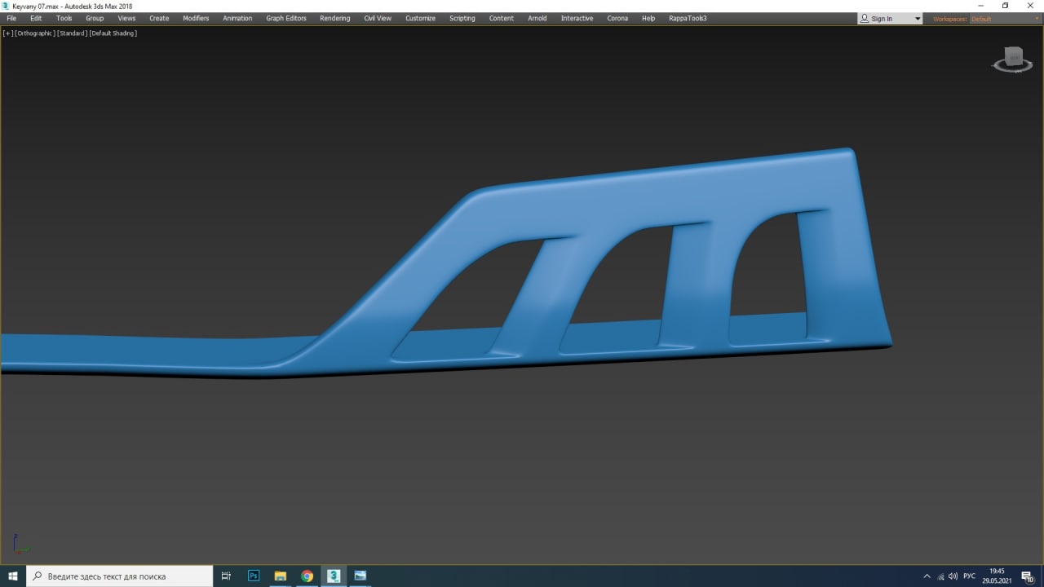Open Photoshop from the taskbar

(x=254, y=576)
